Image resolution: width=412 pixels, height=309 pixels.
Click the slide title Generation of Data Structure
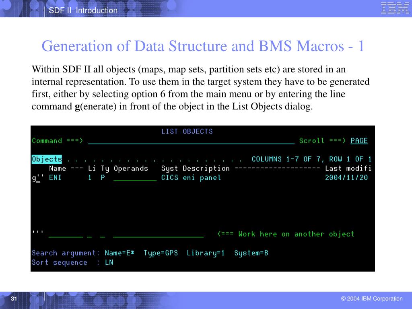pos(203,46)
